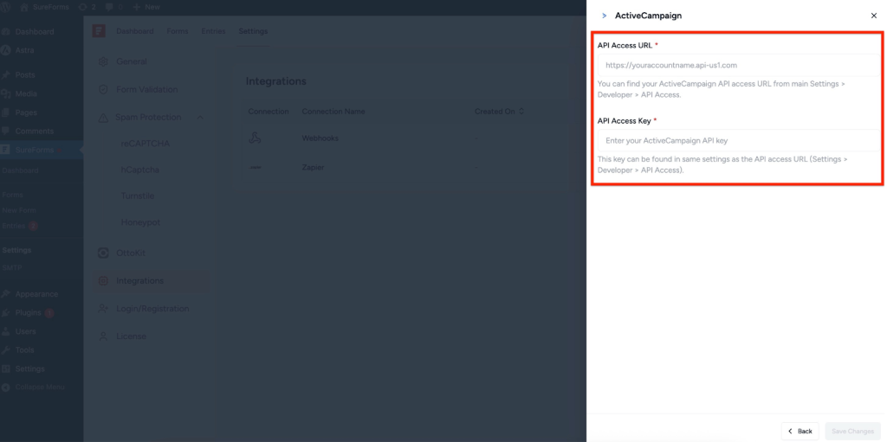The image size is (887, 442).
Task: Click the Save Changes button
Action: pyautogui.click(x=852, y=432)
